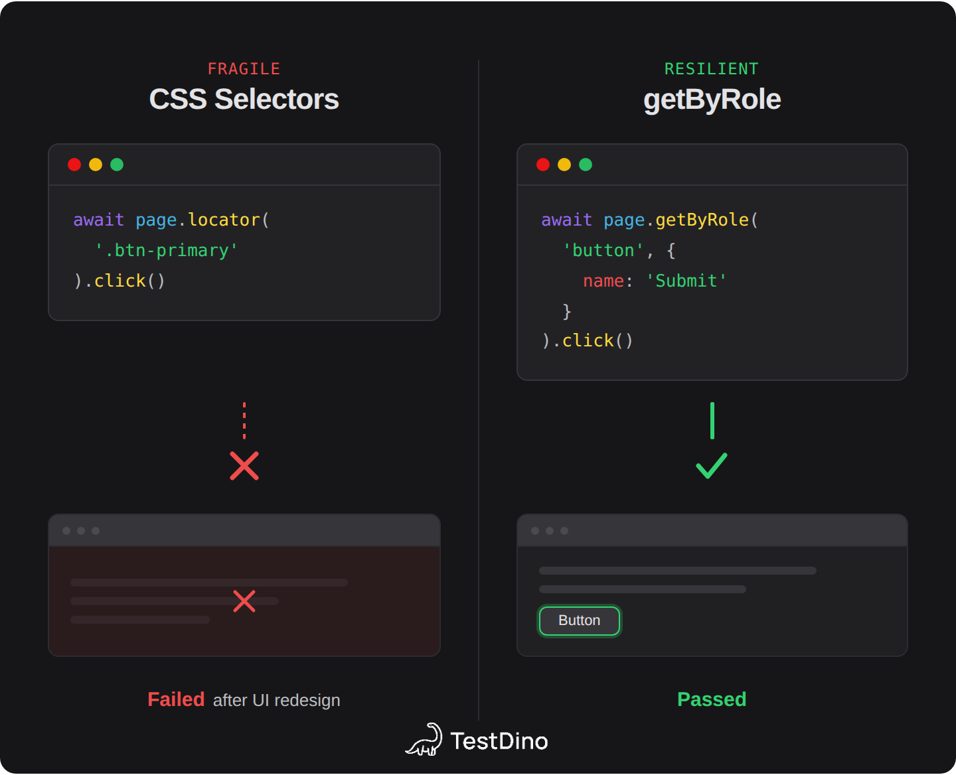Click the red dot in the CSS Selectors code window
The height and width of the screenshot is (775, 956).
(74, 165)
